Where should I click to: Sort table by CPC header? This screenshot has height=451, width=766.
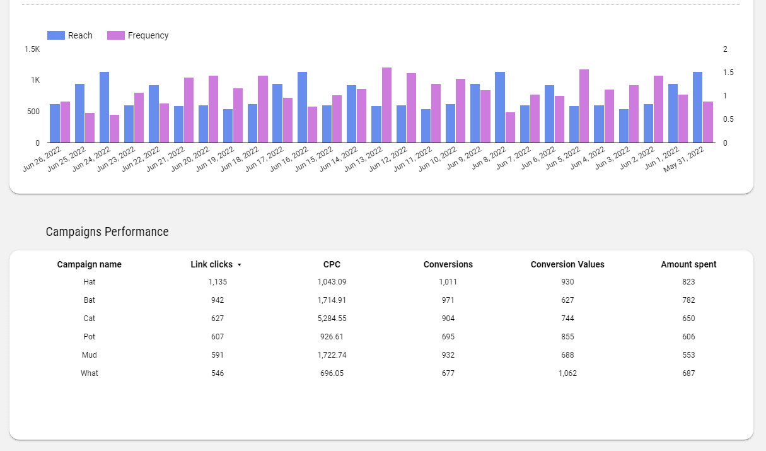[x=332, y=264]
